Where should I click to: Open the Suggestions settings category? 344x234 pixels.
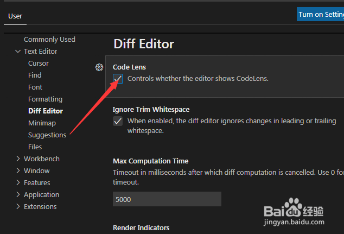coord(47,135)
